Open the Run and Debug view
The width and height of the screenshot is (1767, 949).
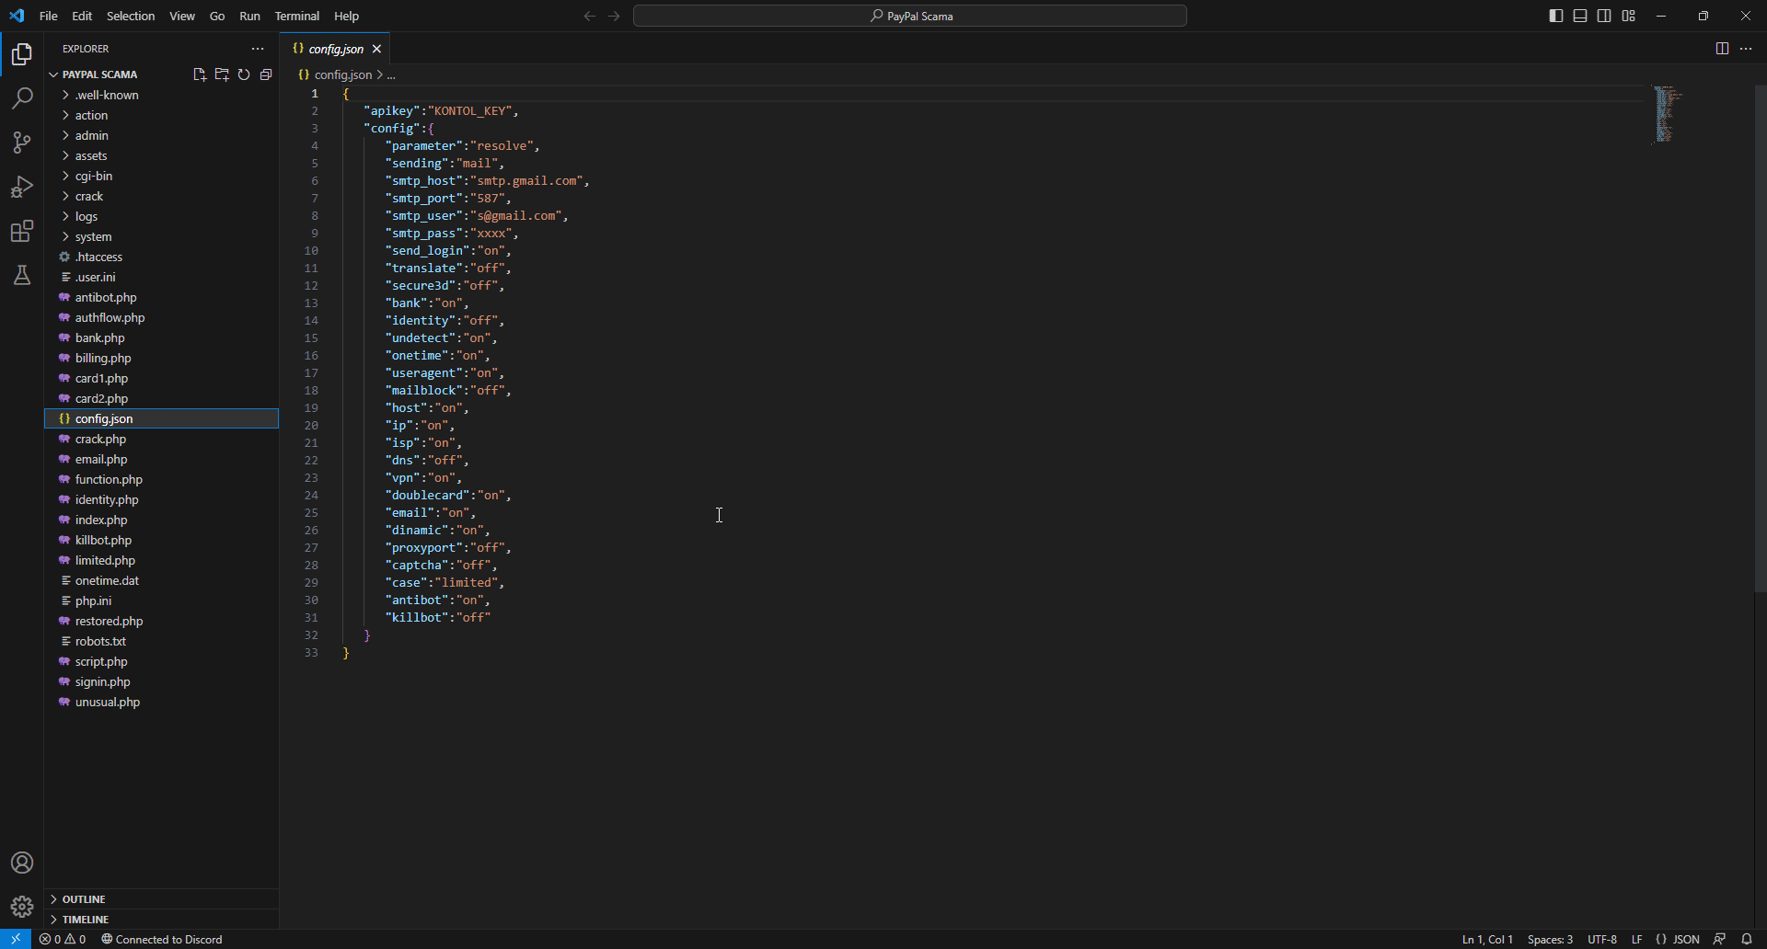tap(22, 187)
